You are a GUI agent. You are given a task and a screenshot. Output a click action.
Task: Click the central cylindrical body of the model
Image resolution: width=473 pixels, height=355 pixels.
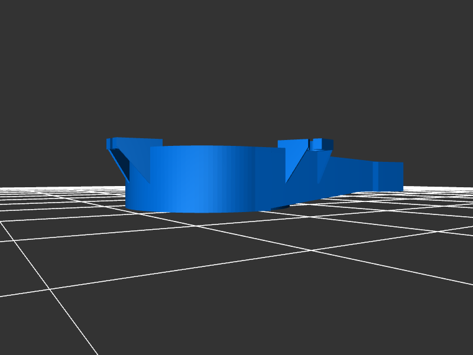[201, 180]
